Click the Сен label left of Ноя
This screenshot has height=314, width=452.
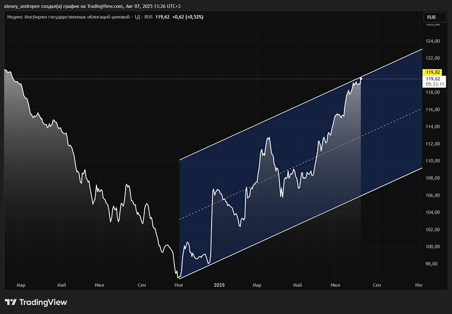point(142,285)
